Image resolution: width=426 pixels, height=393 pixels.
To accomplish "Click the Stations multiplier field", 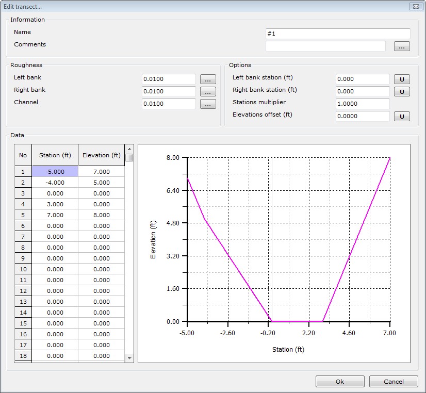I will point(363,104).
